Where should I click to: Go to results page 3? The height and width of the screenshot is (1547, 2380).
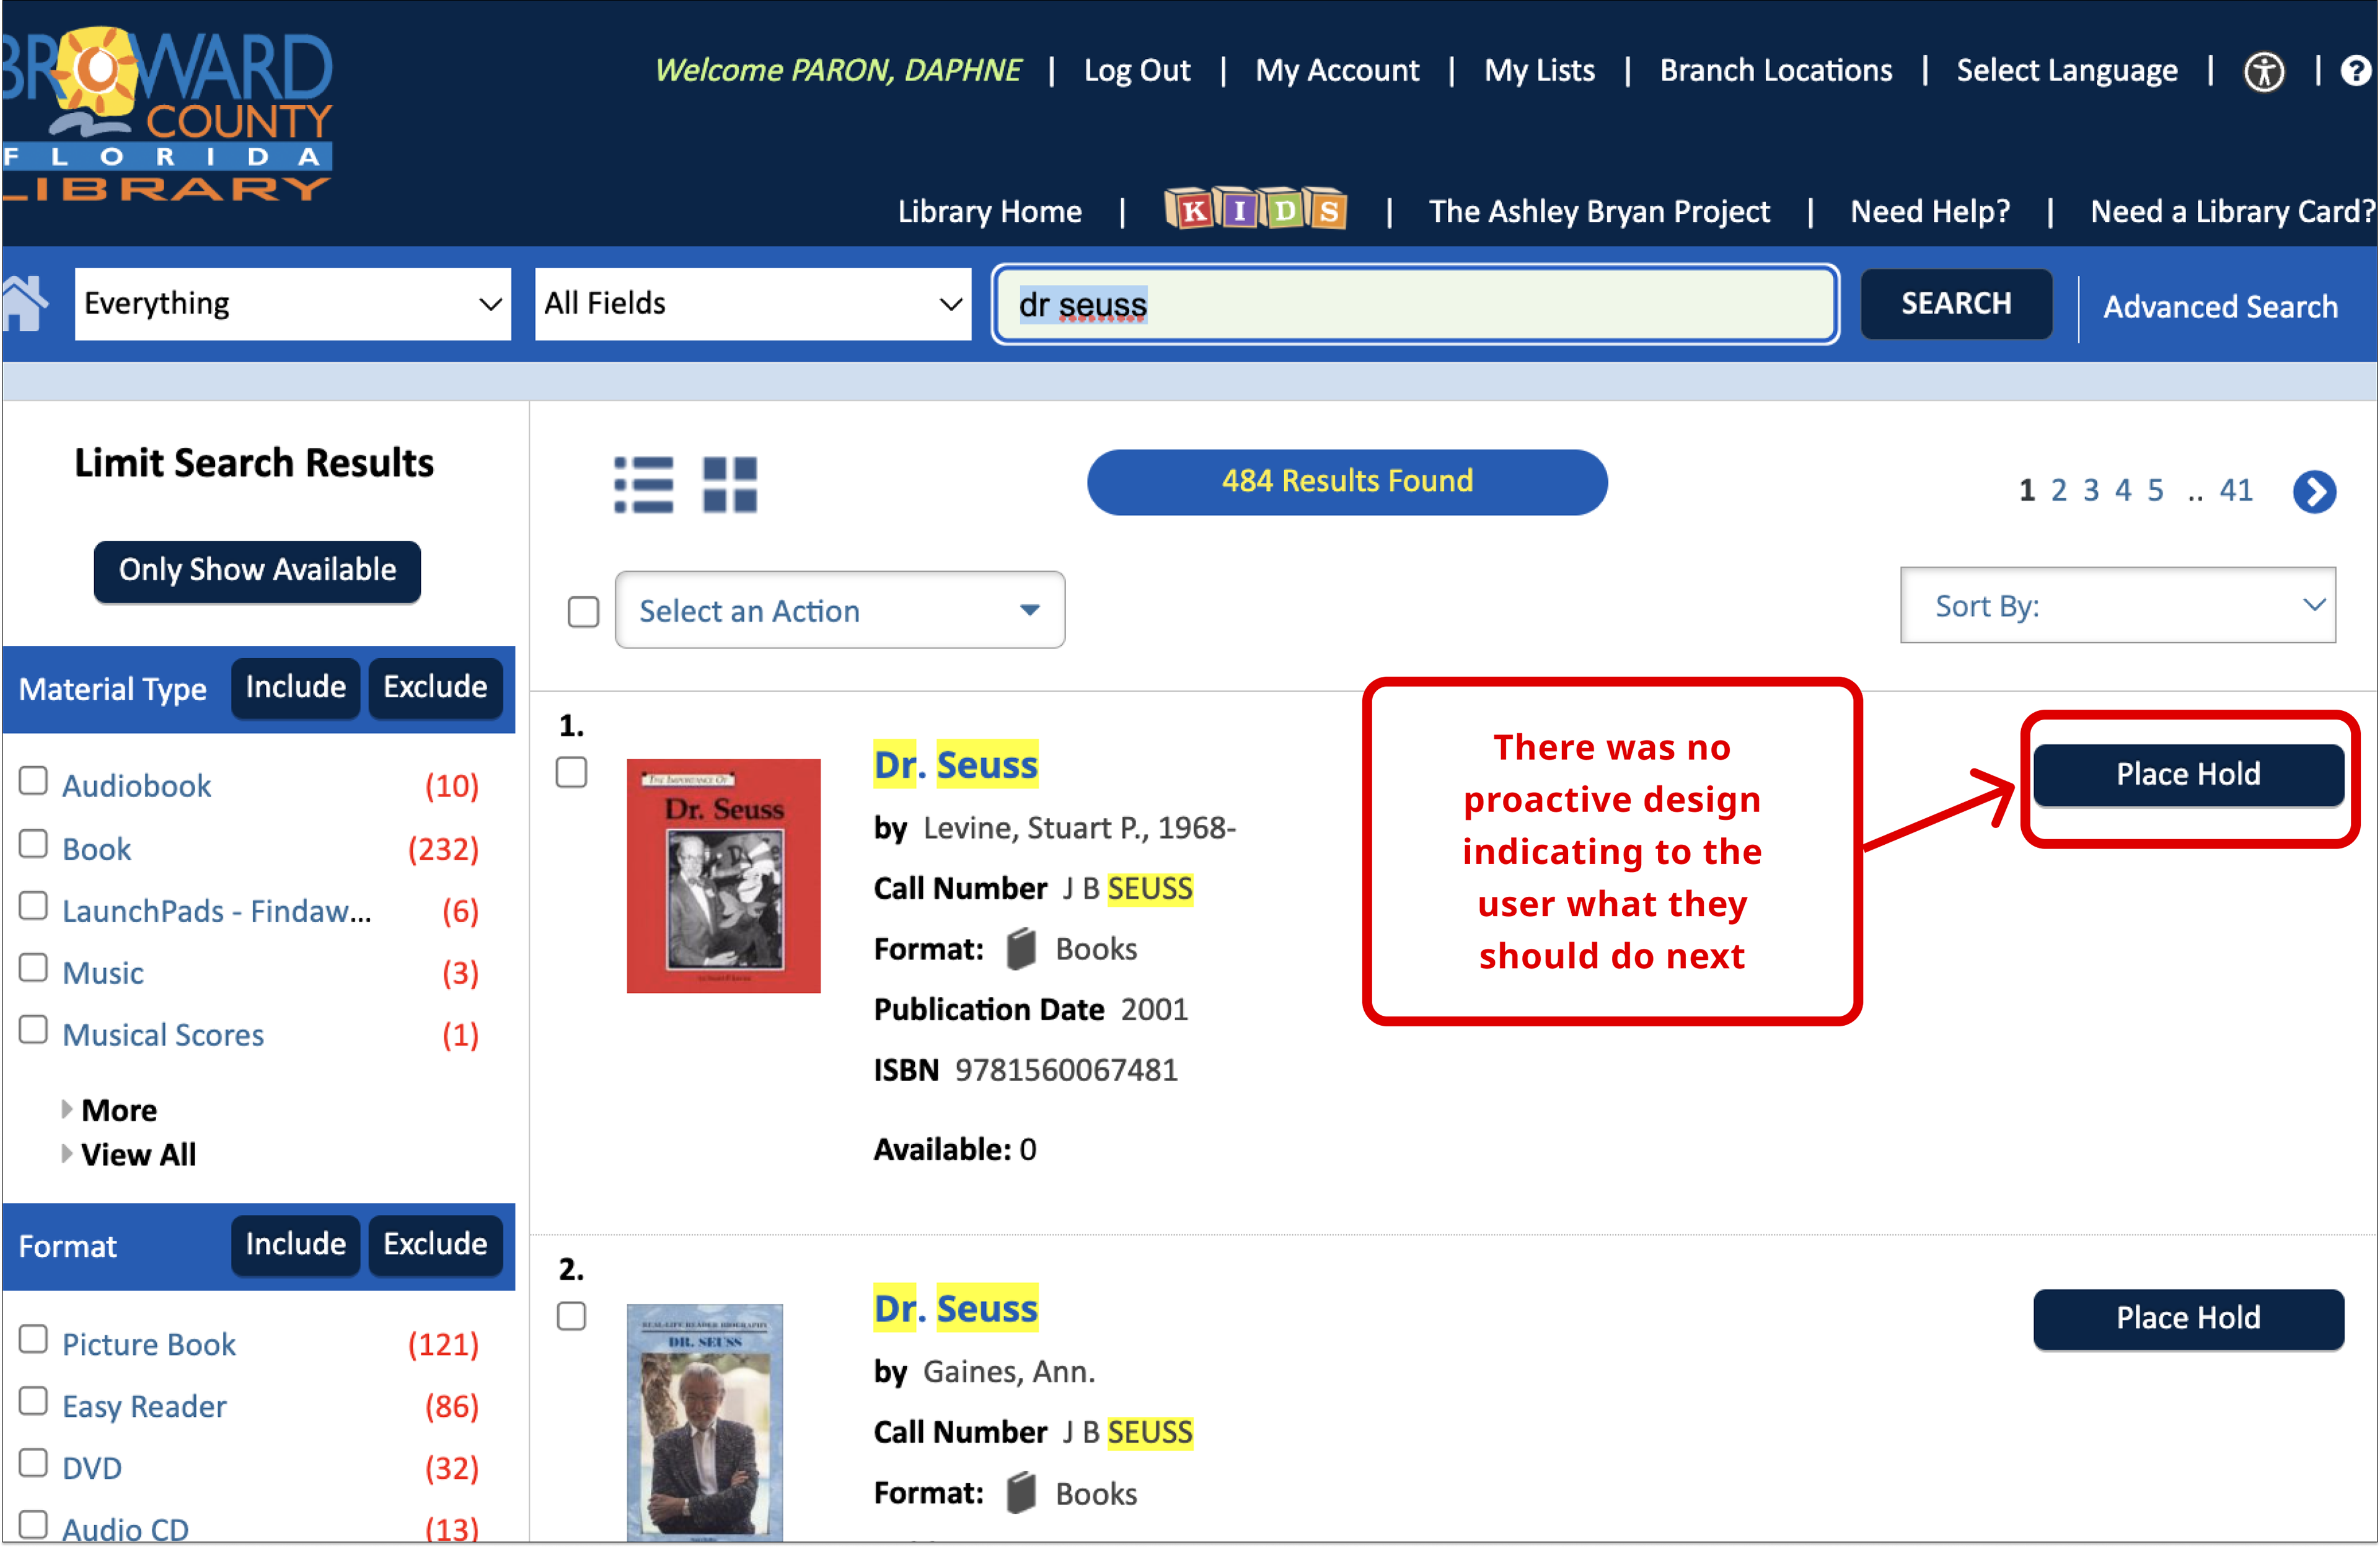tap(2091, 491)
